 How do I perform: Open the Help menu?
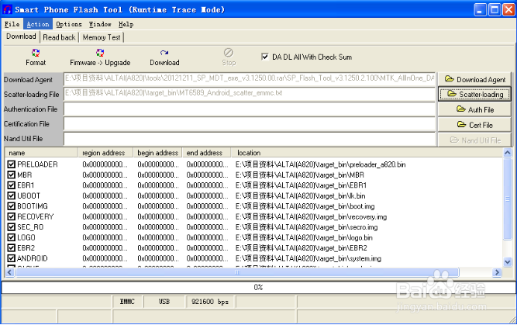click(x=126, y=24)
